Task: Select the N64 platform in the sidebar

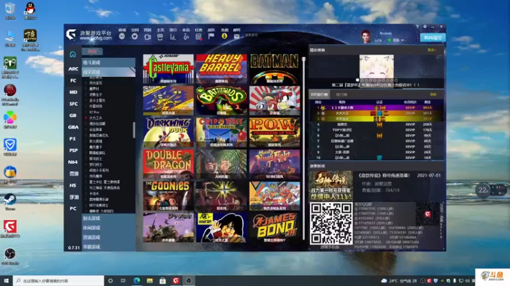Action: coord(73,162)
